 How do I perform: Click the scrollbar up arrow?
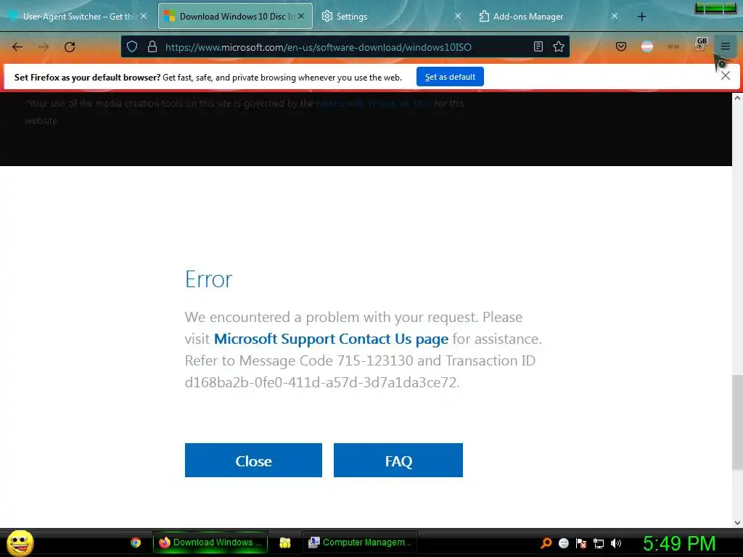(x=737, y=98)
